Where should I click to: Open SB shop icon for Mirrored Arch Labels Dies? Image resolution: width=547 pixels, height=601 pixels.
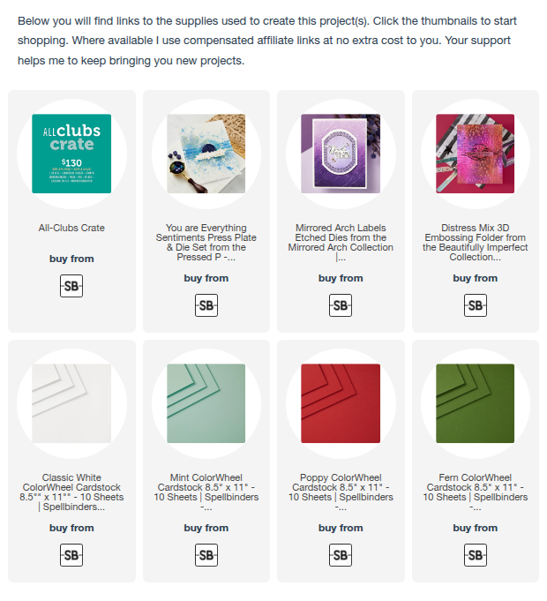point(341,305)
